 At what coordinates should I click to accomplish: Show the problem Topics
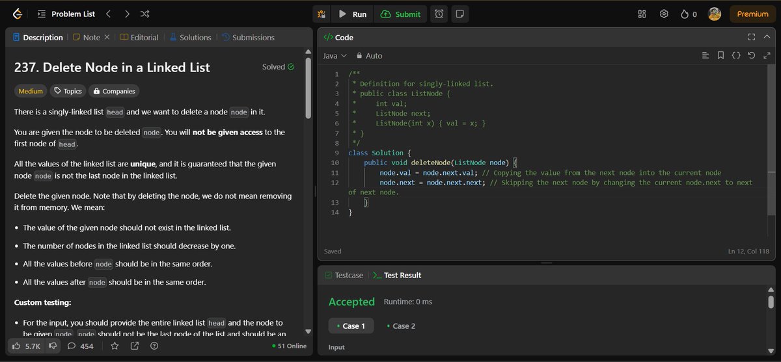[x=68, y=92]
